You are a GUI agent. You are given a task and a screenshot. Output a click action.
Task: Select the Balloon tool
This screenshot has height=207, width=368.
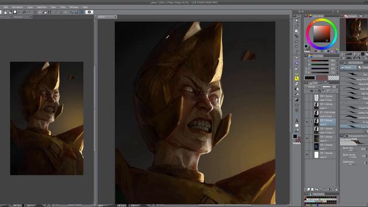click(x=297, y=125)
